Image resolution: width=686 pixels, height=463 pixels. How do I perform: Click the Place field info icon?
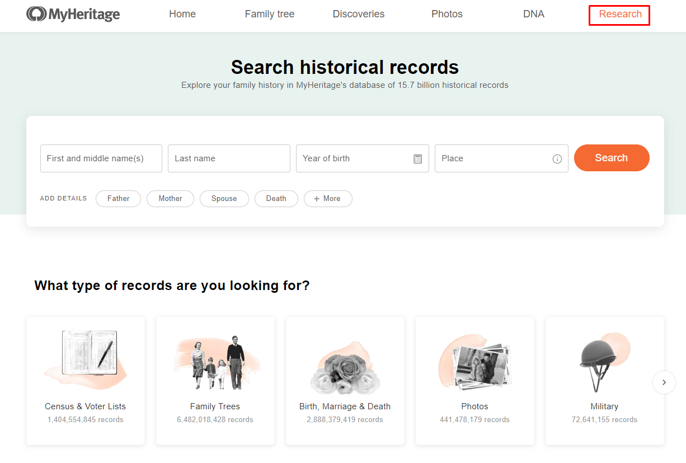coord(557,158)
